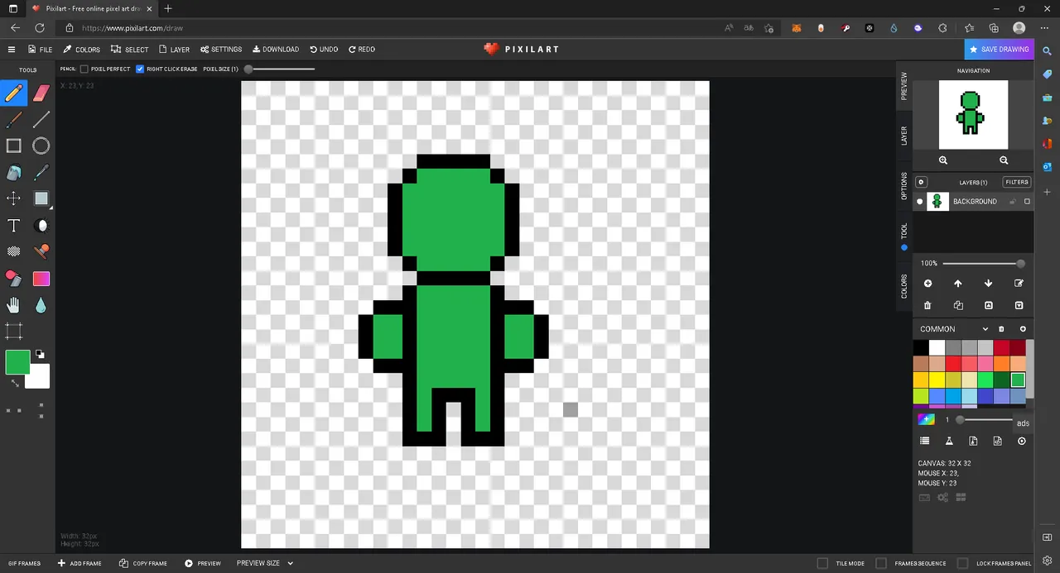The height and width of the screenshot is (573, 1060).
Task: Add new color palette plus icon
Action: pos(1023,329)
